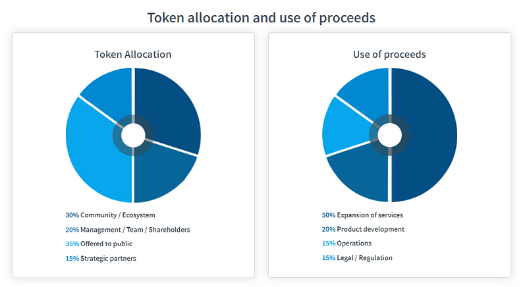This screenshot has height=287, width=527.
Task: Click the Community / Ecosystem legend entry
Action: click(110, 215)
